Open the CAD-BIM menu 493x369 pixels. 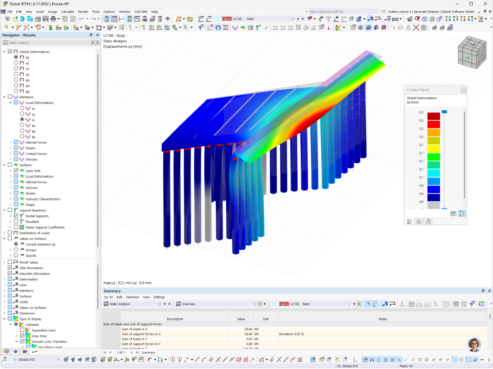click(x=141, y=12)
